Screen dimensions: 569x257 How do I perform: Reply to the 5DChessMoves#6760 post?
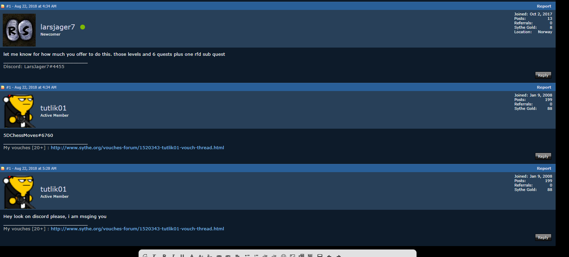click(543, 156)
